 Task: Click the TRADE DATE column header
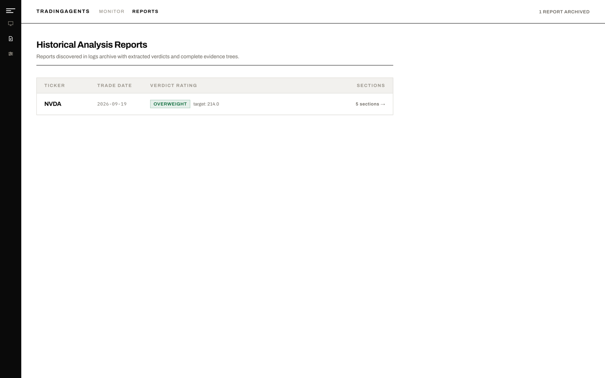pyautogui.click(x=115, y=85)
